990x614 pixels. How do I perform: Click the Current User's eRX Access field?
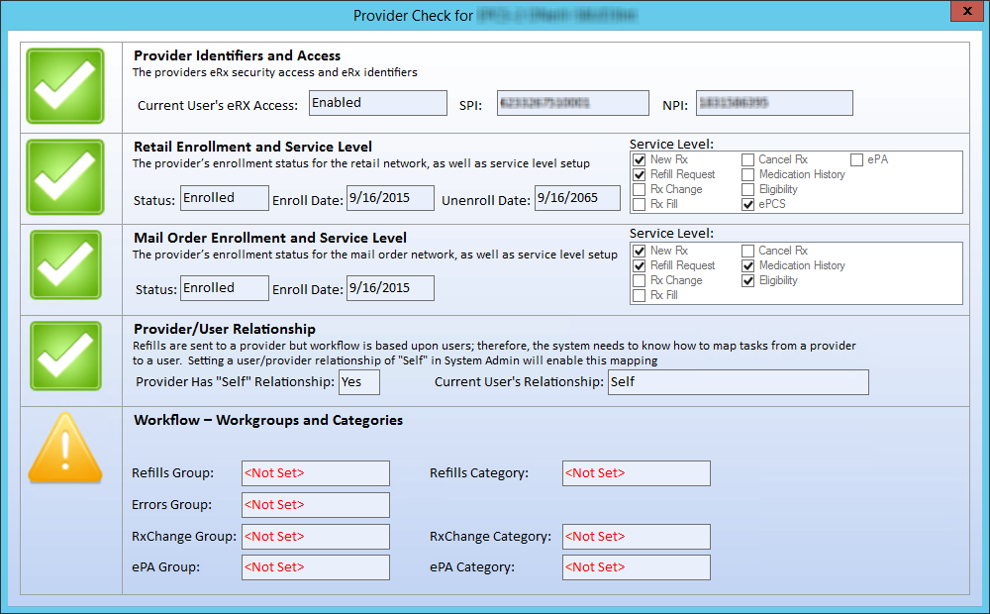pos(378,103)
